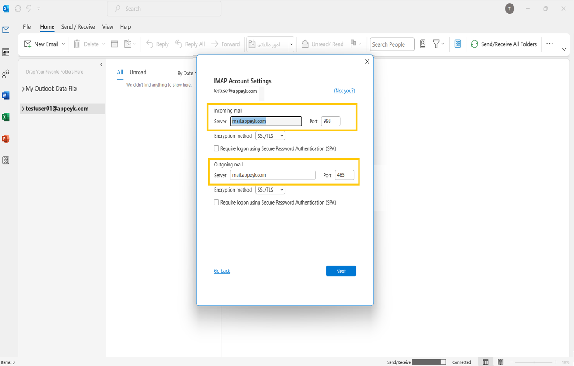The width and height of the screenshot is (574, 366).
Task: Click the Quick Step امور مالیاتی item
Action: click(x=267, y=44)
